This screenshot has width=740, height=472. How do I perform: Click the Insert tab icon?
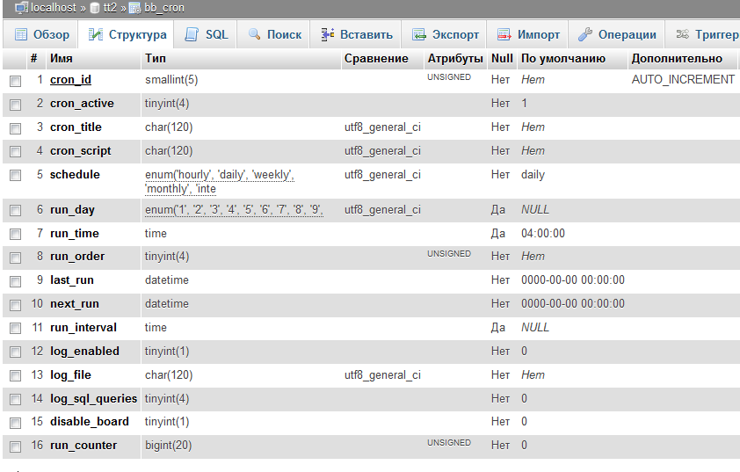pyautogui.click(x=327, y=35)
